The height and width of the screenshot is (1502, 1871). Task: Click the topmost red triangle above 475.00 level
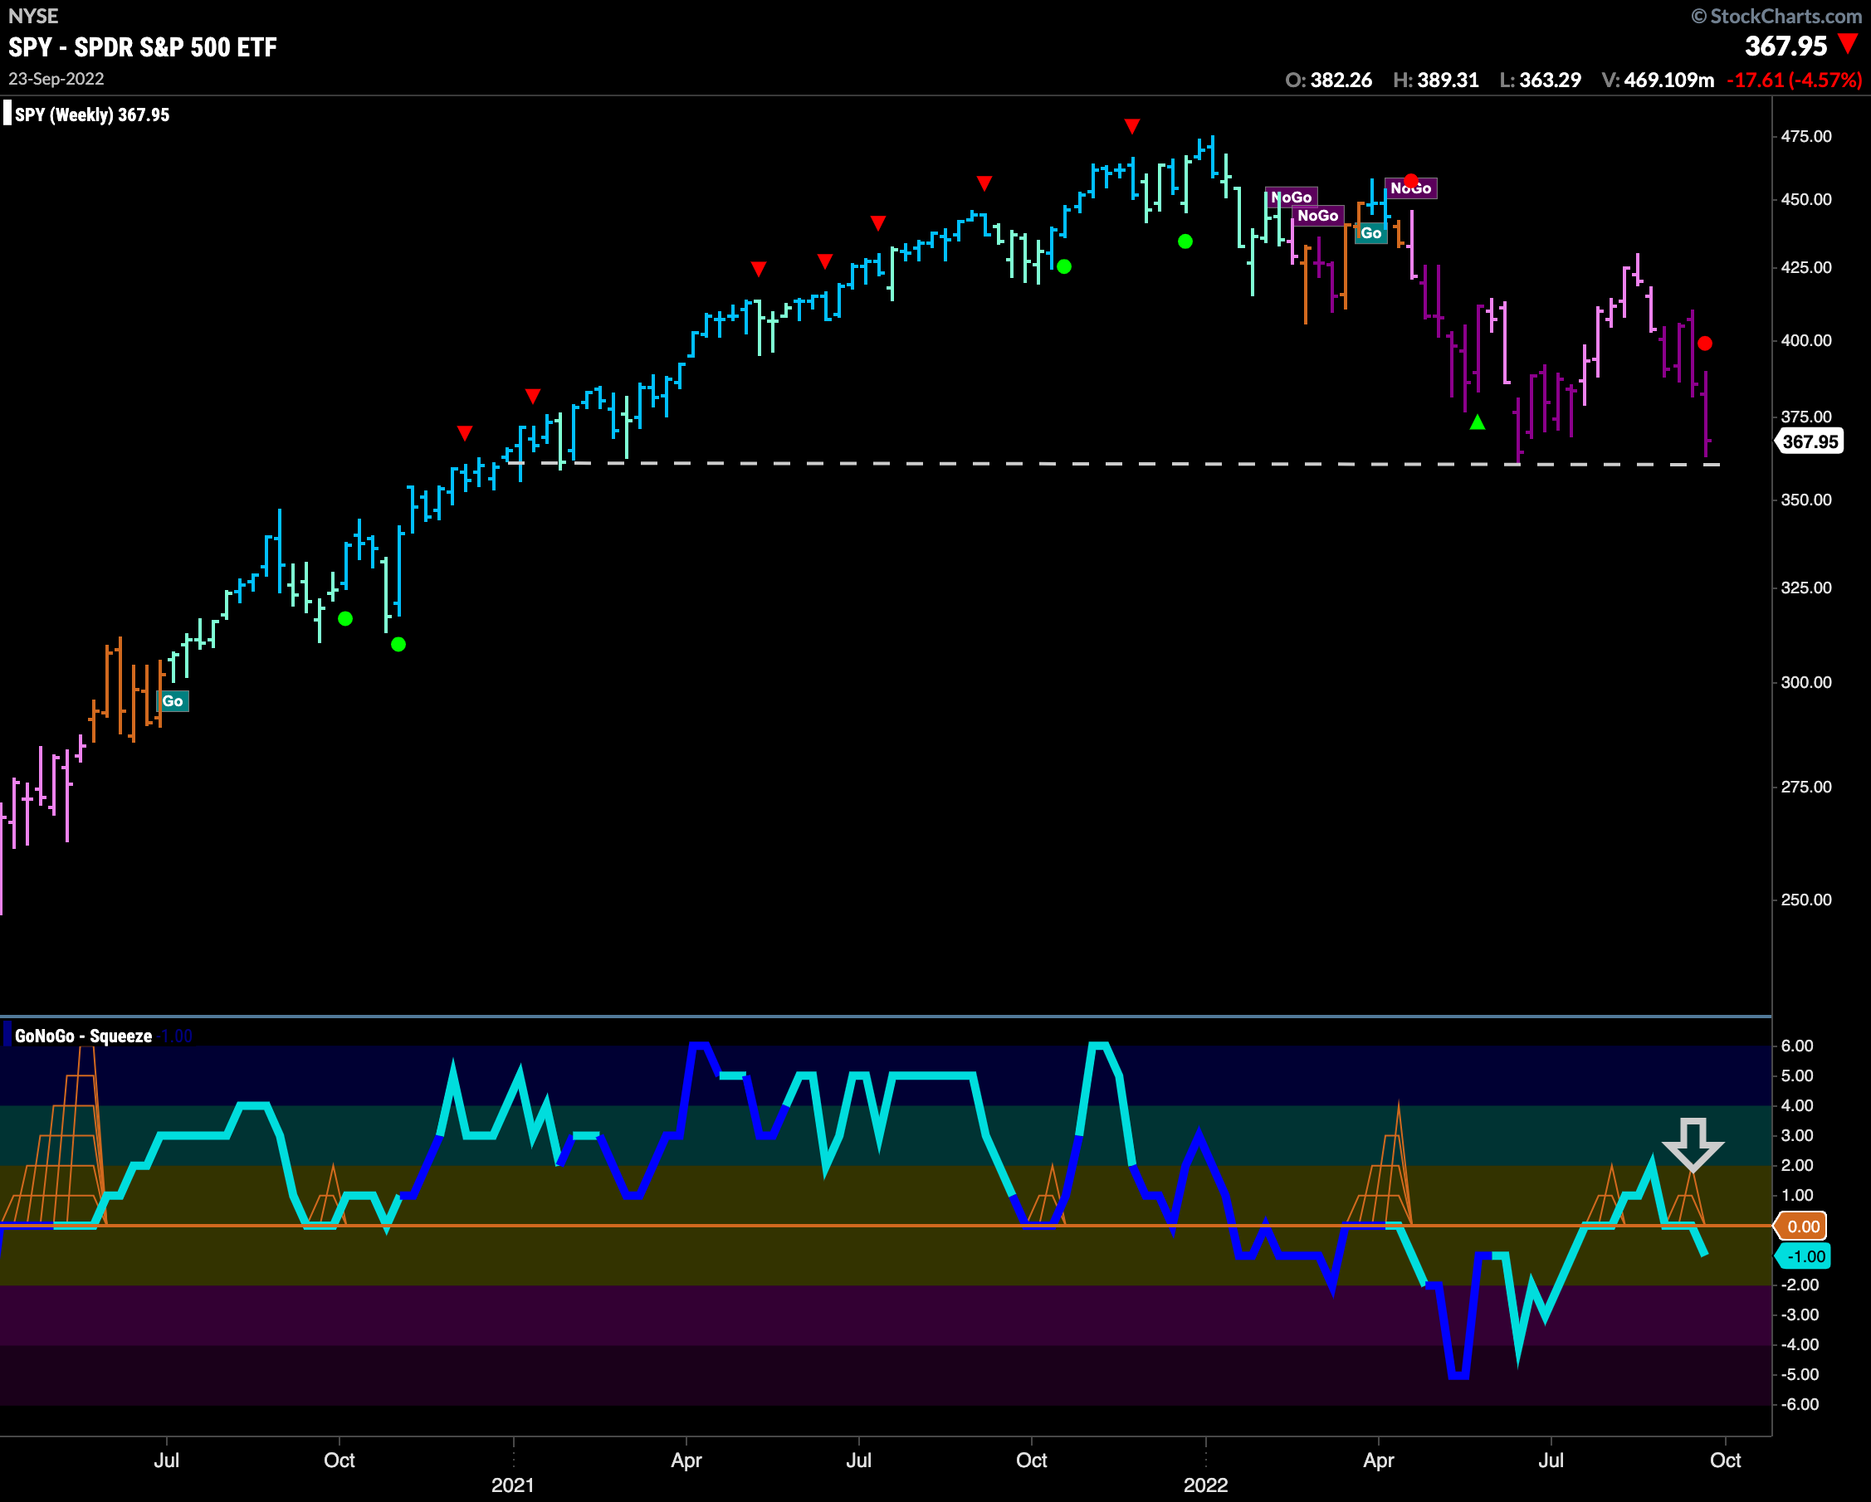[x=1131, y=127]
